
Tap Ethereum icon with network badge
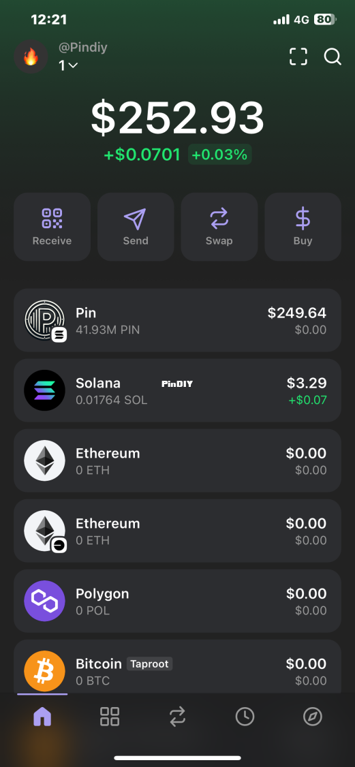[x=44, y=531]
